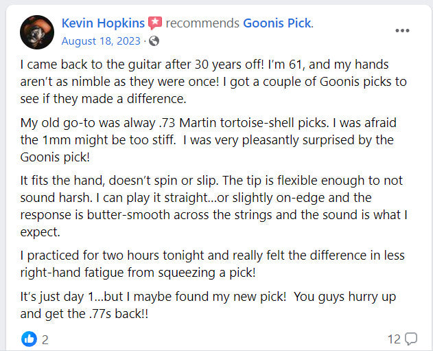The width and height of the screenshot is (433, 351).
Task: Visit the Goonis Pick page link
Action: click(x=277, y=23)
